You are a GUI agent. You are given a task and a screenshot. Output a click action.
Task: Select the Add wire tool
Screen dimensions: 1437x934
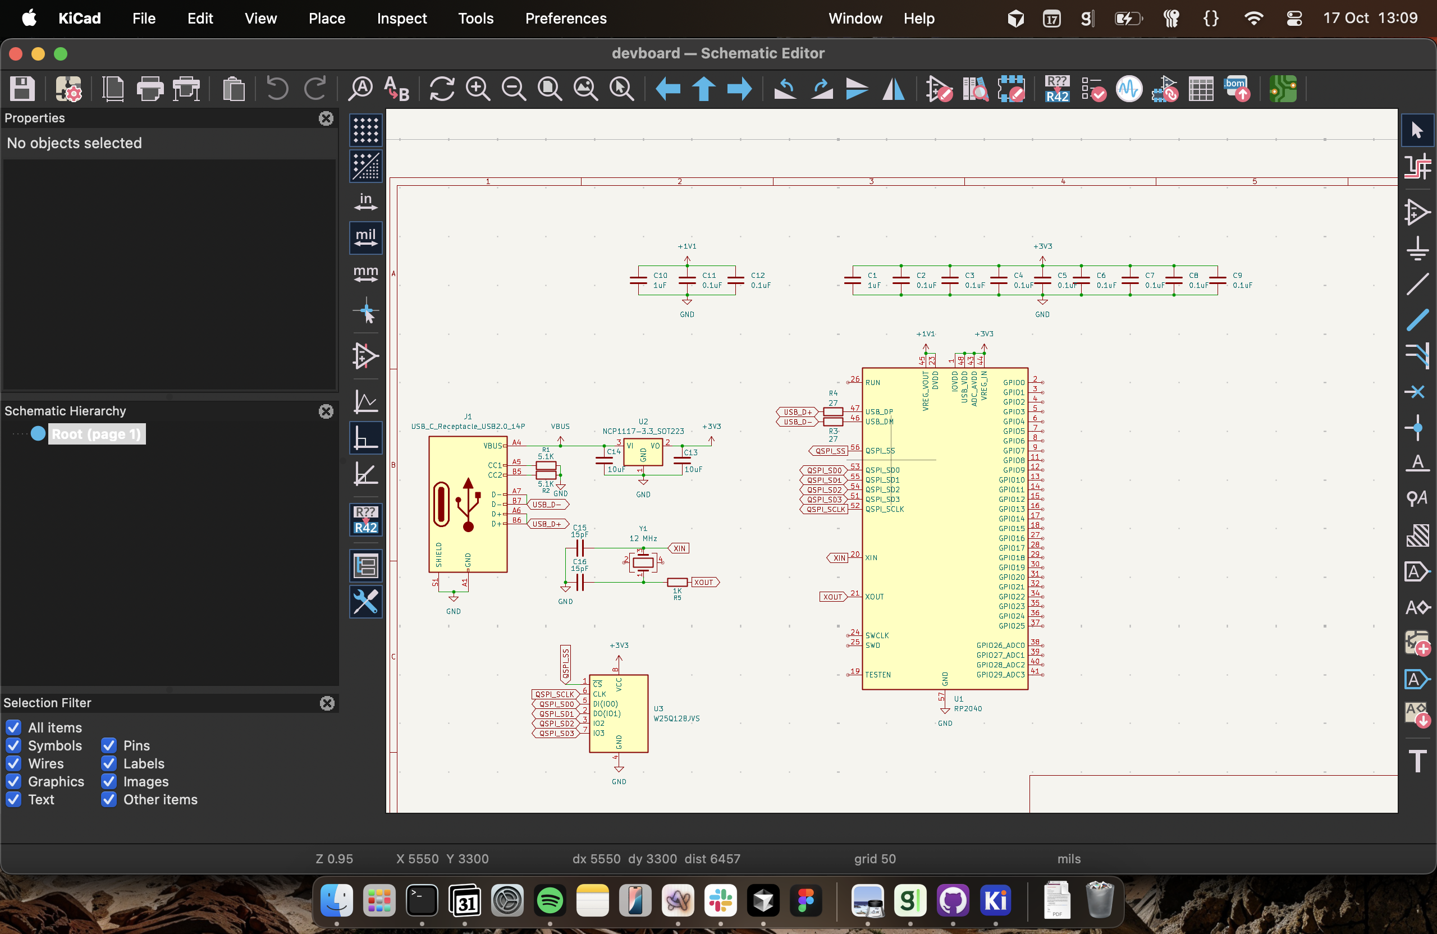[x=1417, y=285]
